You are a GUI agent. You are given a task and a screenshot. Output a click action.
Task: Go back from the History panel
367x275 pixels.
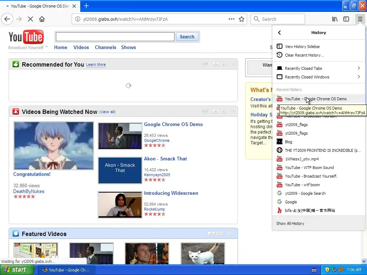click(x=279, y=33)
